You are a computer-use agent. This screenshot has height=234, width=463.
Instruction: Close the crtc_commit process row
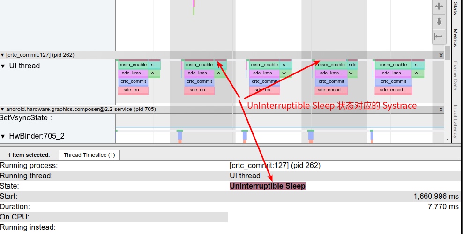tap(441, 55)
